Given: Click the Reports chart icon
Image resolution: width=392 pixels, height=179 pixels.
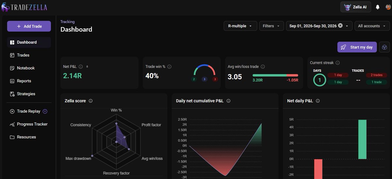Looking at the screenshot, I should pos(12,81).
